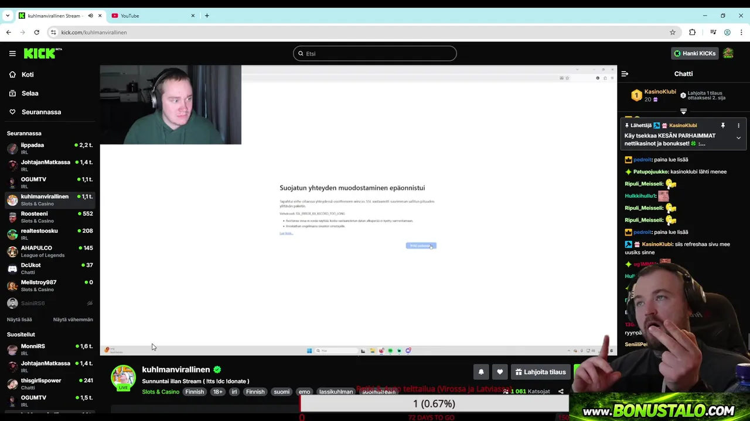
Task: Open offline SainiRS6 channel
Action: point(50,303)
